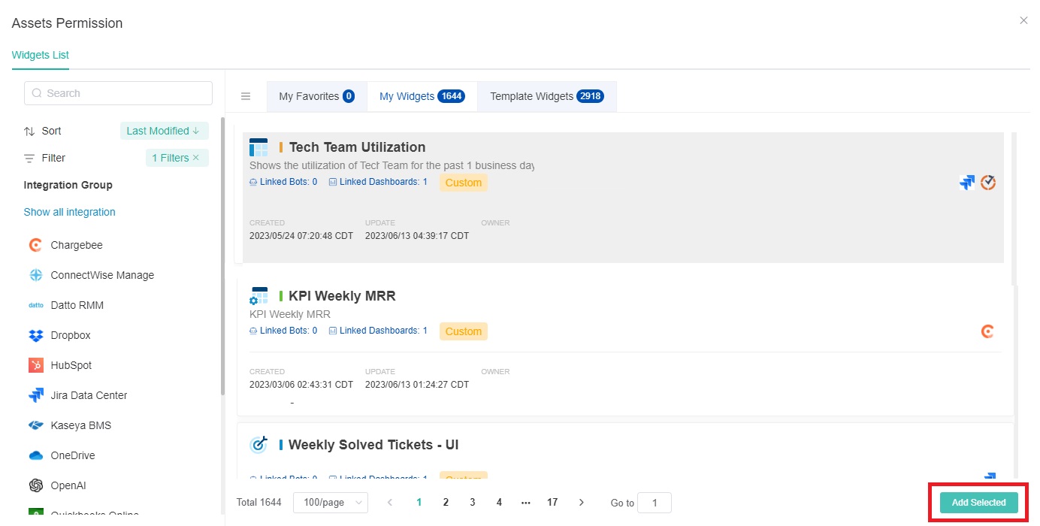Select the Chargebee integration icon

(x=35, y=245)
